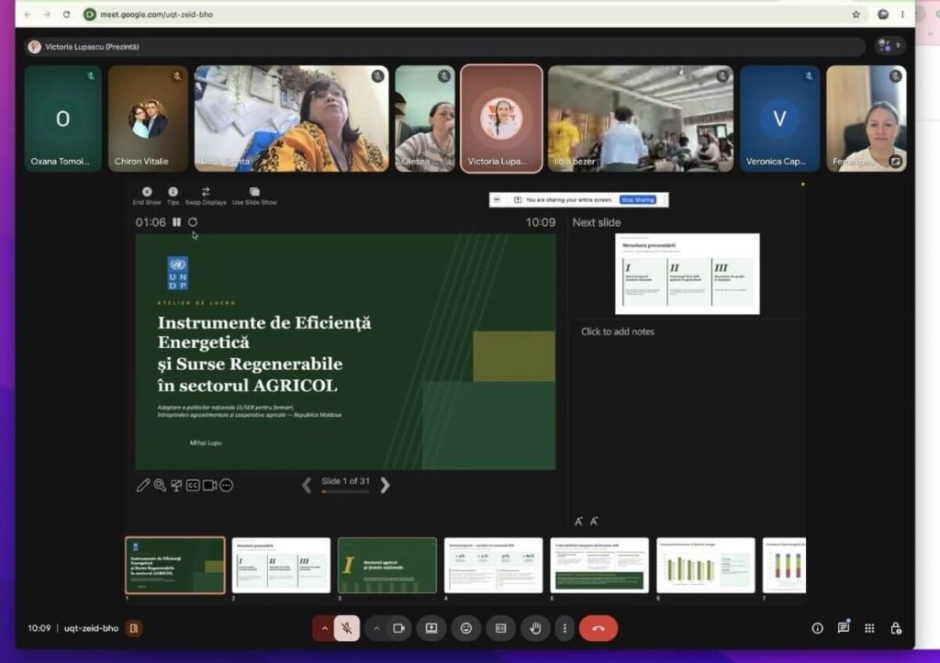Select Chiron Vitalie participant tile
Screen dimensions: 940x663
148,118
